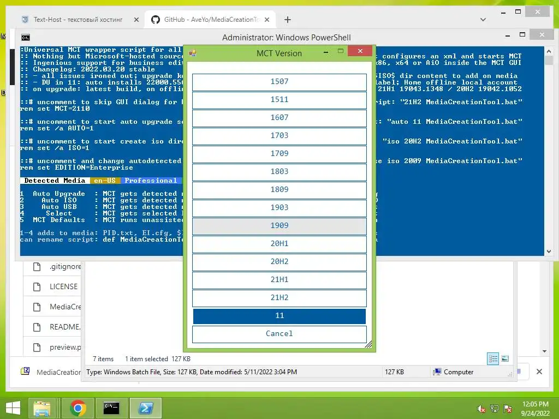Click the downloaded MediaCreation file icon

click(x=25, y=371)
